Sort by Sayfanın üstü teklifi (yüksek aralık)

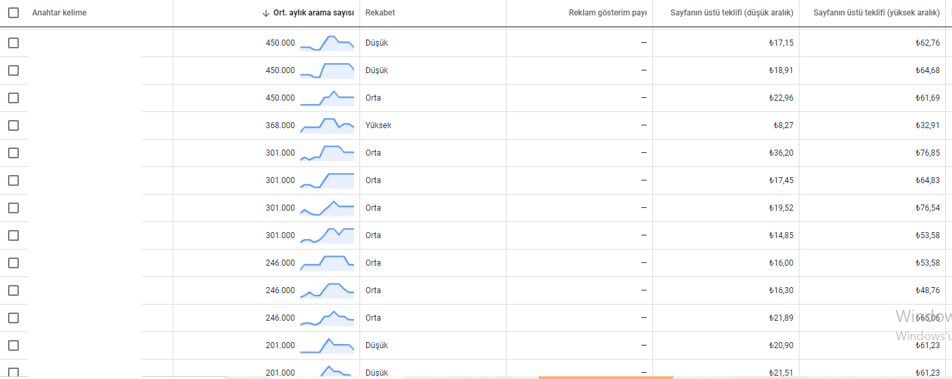(876, 13)
